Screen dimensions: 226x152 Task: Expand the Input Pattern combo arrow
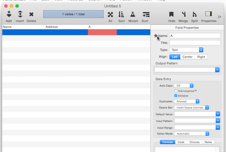tap(218, 120)
